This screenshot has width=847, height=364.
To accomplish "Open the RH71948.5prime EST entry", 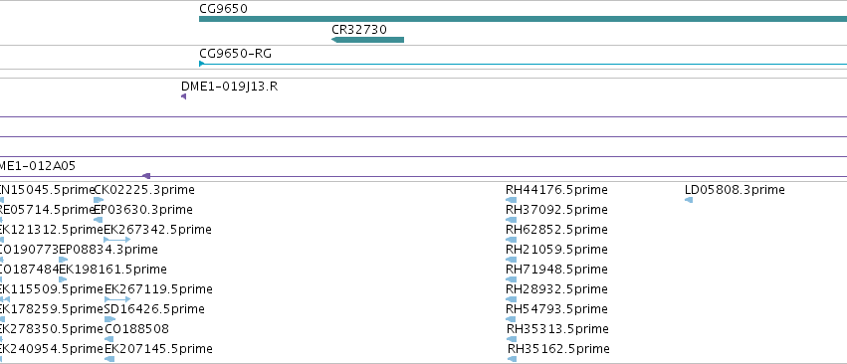I will tap(556, 269).
